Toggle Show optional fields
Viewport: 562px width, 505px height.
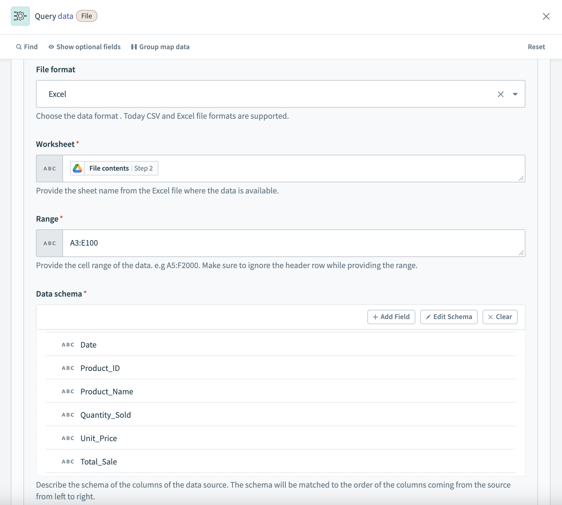85,47
